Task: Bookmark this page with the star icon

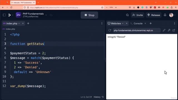Action: click(x=102, y=7)
